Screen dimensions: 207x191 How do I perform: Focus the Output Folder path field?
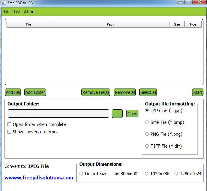pyautogui.click(x=59, y=113)
